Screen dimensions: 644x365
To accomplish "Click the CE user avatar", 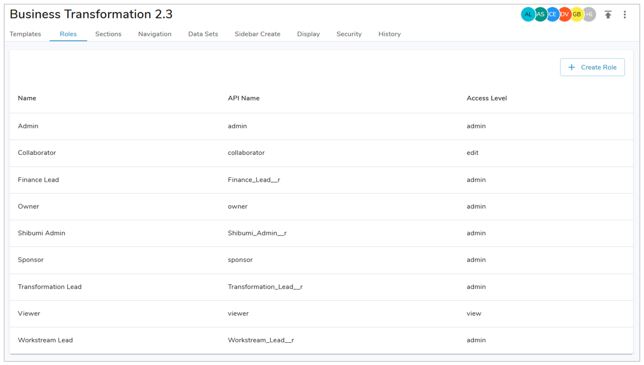I will point(552,15).
